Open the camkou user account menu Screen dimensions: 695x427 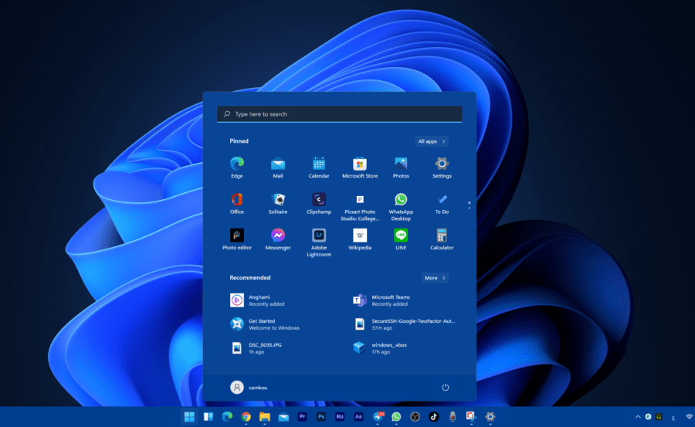(x=249, y=387)
